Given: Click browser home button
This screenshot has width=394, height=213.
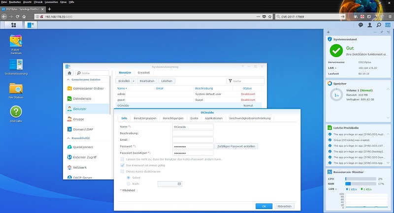Looking at the screenshot, I should tap(24, 17).
